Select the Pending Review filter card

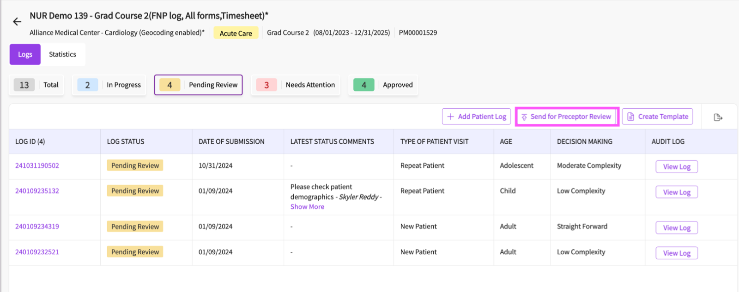[198, 85]
